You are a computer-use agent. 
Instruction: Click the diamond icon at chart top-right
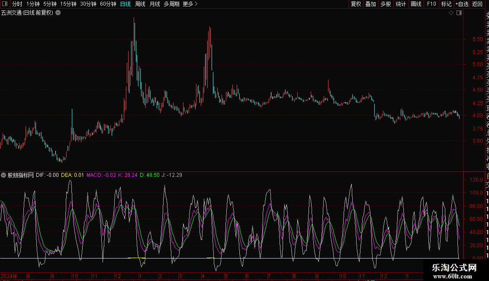click(x=451, y=13)
